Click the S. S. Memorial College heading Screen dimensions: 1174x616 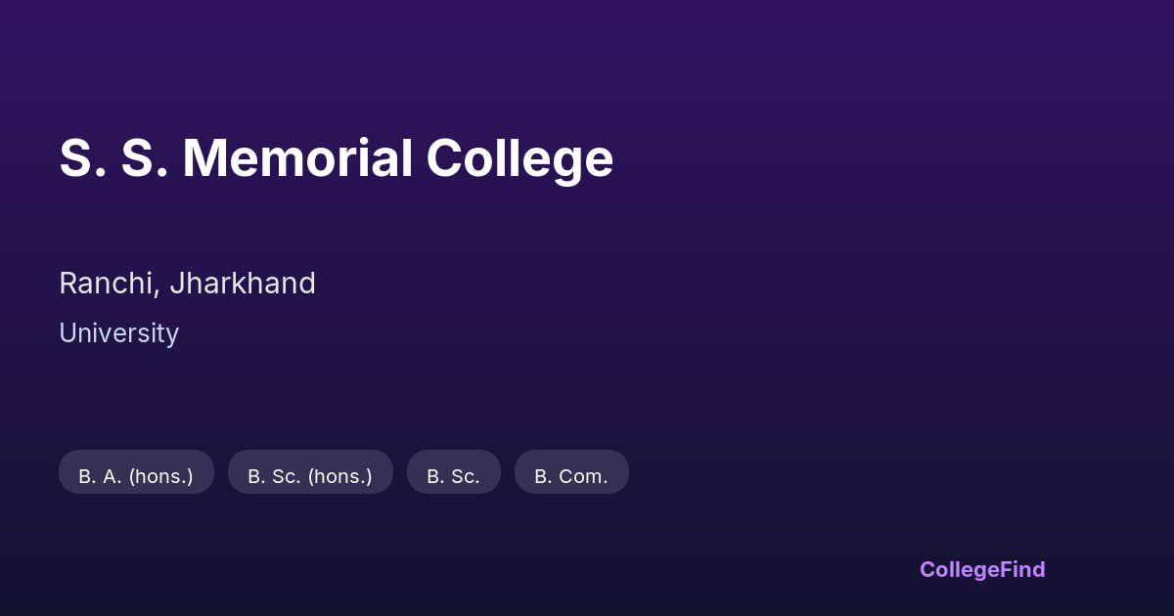[336, 158]
